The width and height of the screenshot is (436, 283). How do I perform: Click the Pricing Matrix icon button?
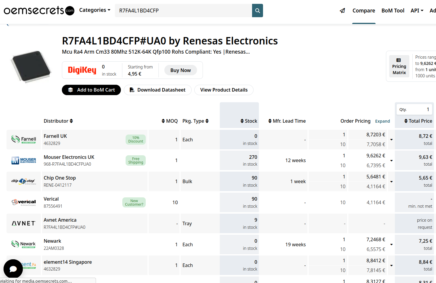(x=399, y=66)
